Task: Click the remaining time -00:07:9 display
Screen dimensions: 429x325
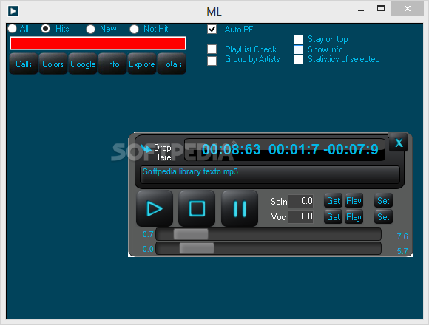Action: (x=351, y=149)
